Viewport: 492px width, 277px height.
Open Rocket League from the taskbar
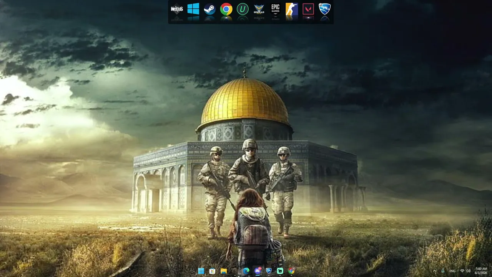coord(269,271)
